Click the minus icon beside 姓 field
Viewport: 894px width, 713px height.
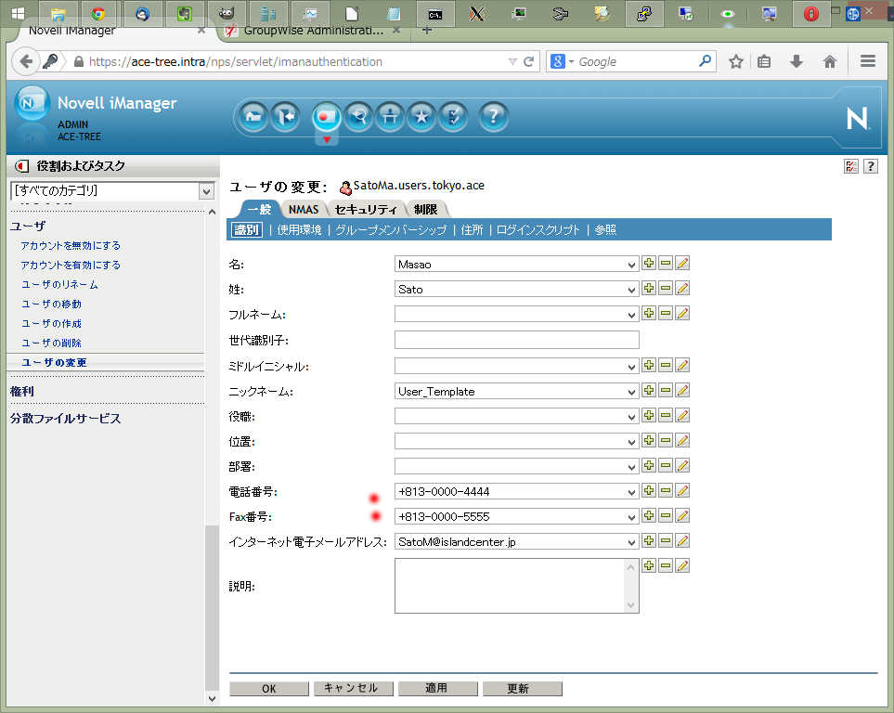coord(666,288)
